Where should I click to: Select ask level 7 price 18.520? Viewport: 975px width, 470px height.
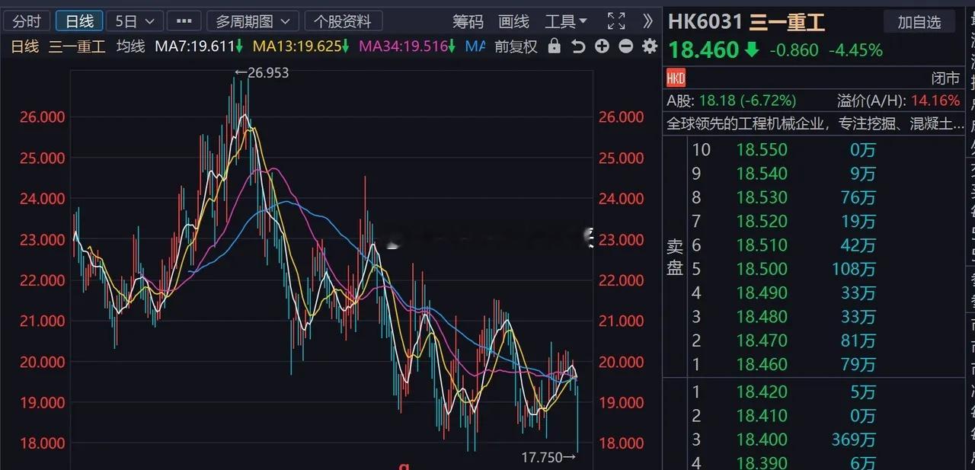[762, 221]
